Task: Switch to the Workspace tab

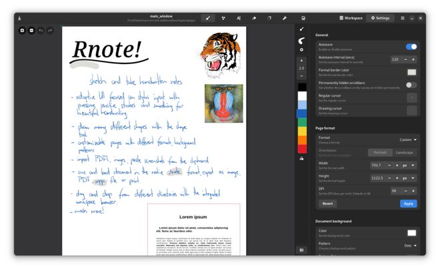Action: point(351,18)
